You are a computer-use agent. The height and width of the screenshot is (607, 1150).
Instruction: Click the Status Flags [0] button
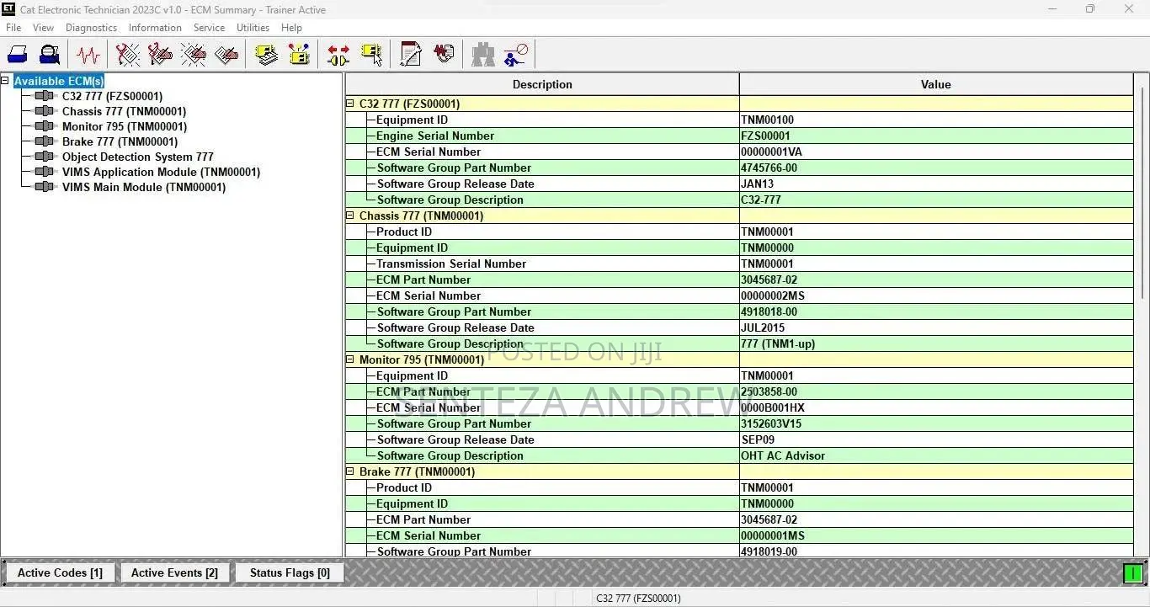tap(290, 572)
